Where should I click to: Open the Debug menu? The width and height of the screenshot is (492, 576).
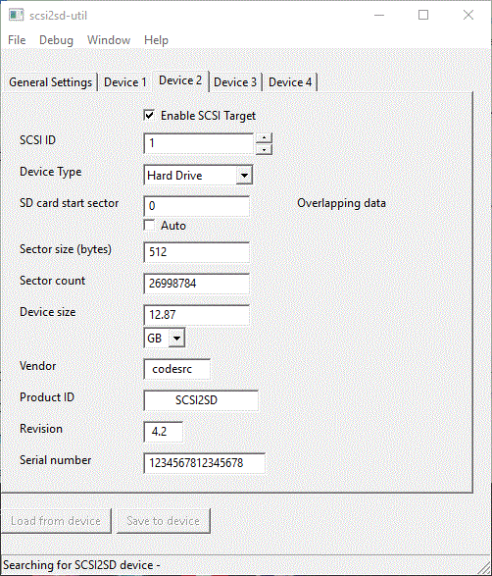pos(56,39)
